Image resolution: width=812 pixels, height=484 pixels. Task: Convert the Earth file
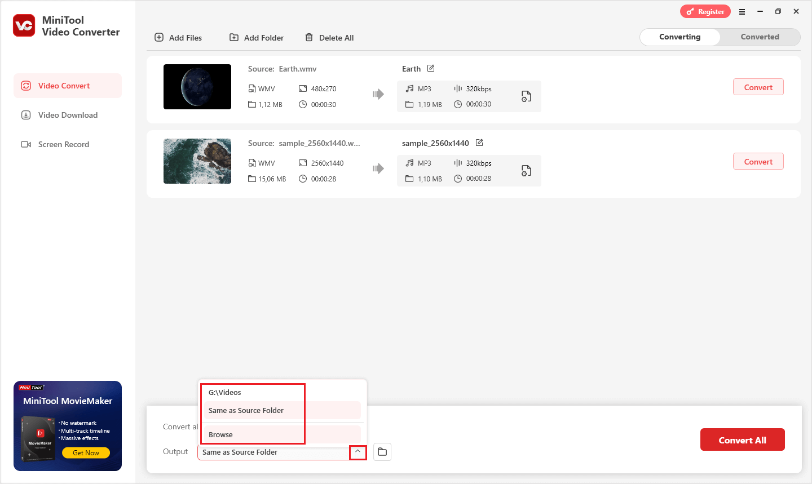758,87
